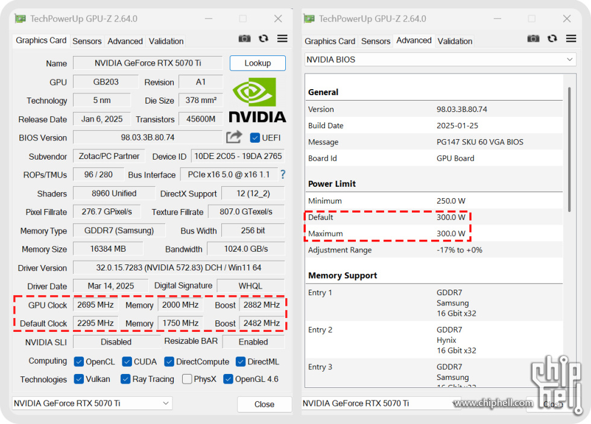The height and width of the screenshot is (424, 591).
Task: Click NVIDIA SLI Disabled field
Action: [116, 341]
